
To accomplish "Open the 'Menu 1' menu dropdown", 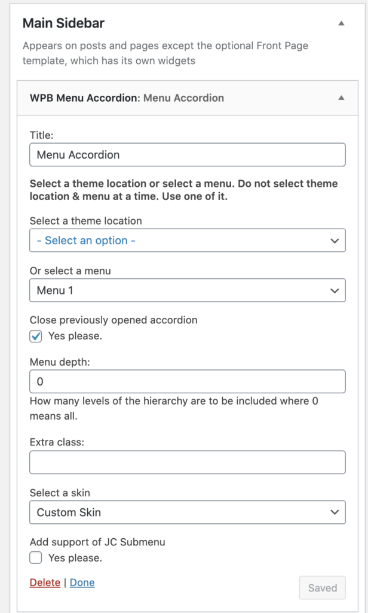I will pyautogui.click(x=188, y=290).
